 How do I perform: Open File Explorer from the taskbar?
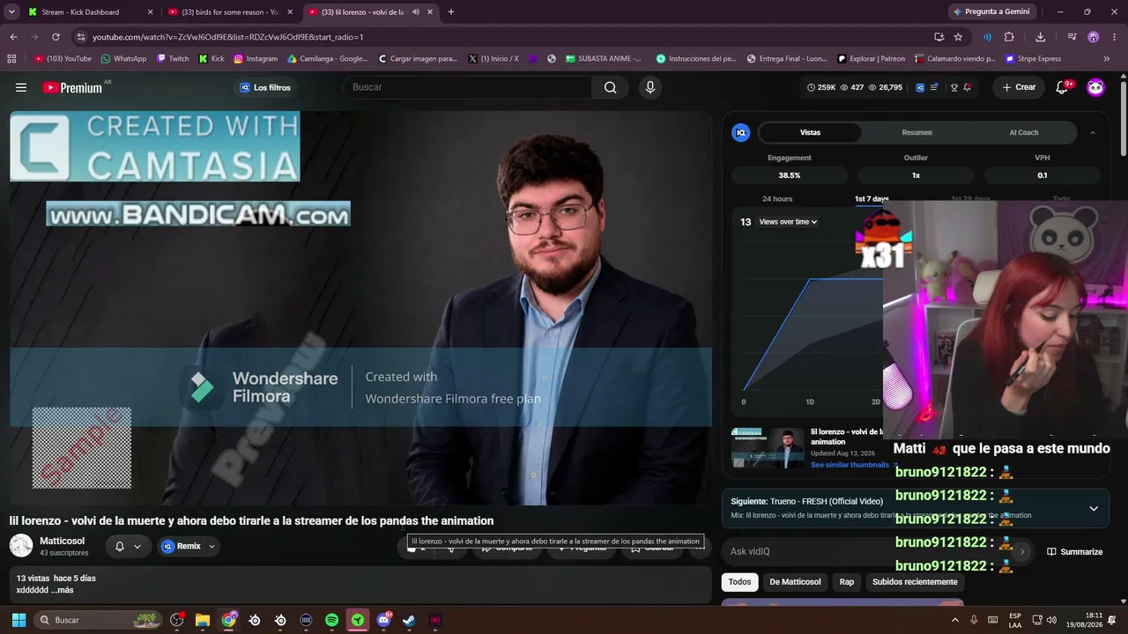coord(202,620)
